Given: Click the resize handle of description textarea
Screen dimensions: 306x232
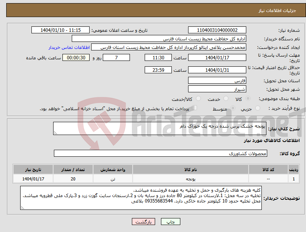Looking at the screenshot, I should click(x=55, y=133).
